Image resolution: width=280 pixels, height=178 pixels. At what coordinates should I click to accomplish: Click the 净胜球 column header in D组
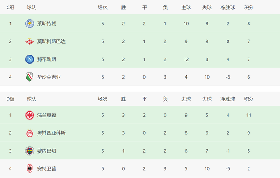[x=227, y=99]
